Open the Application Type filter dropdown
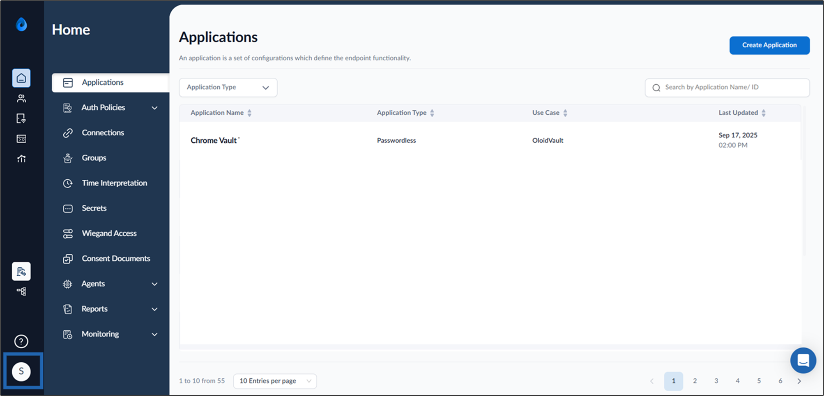Screen dimensions: 824x396 coord(228,88)
